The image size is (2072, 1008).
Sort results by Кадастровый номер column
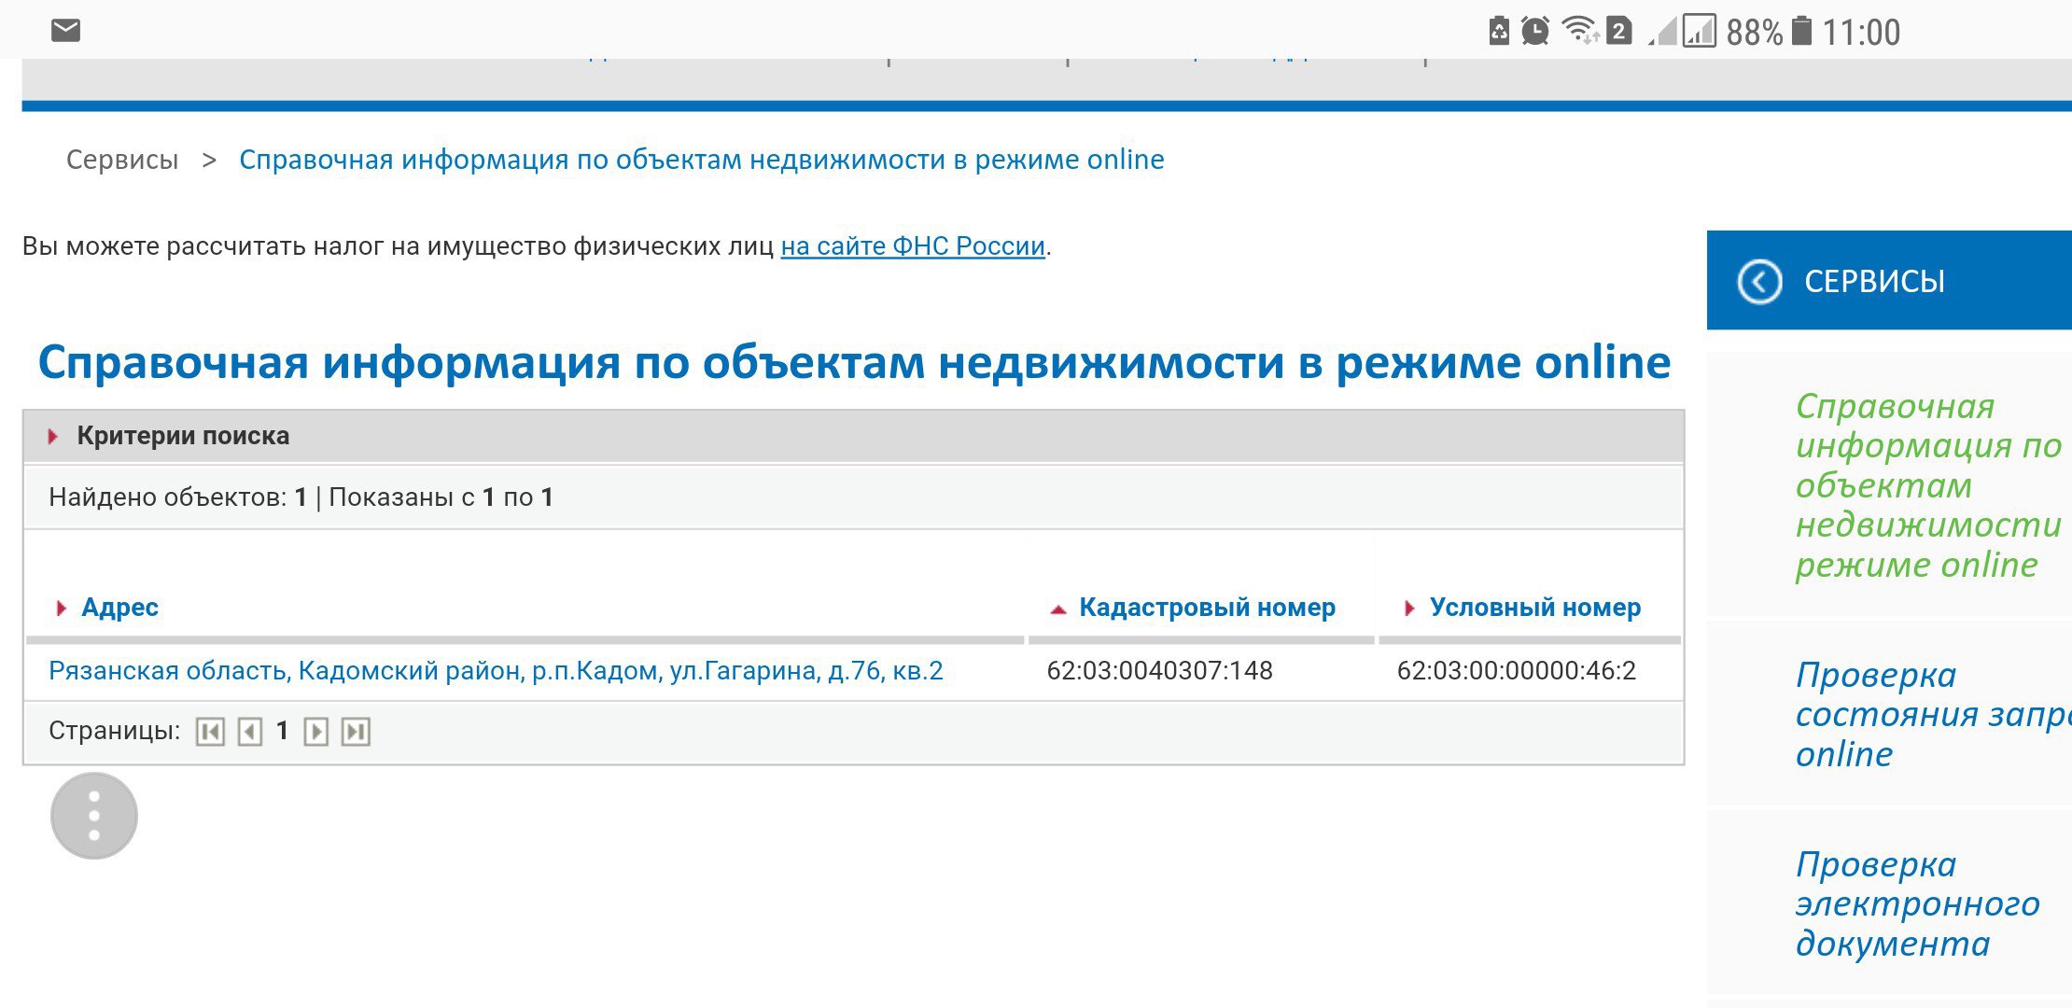tap(1207, 608)
